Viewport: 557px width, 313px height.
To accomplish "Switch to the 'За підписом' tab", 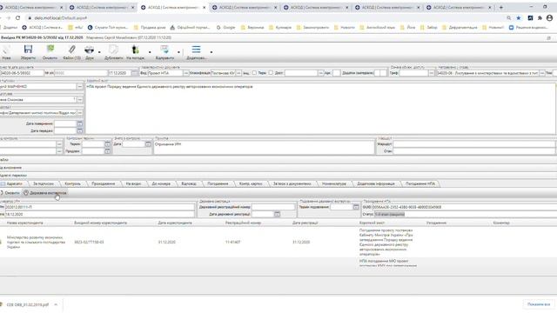I will pyautogui.click(x=44, y=183).
